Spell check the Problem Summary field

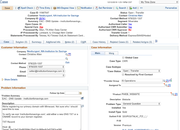(x=82, y=98)
